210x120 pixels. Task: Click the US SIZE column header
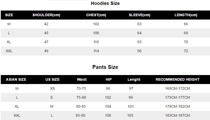52,79
